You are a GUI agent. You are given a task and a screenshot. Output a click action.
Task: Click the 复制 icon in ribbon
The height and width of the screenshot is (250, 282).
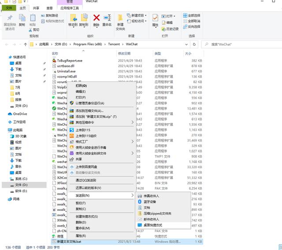pos(22,18)
